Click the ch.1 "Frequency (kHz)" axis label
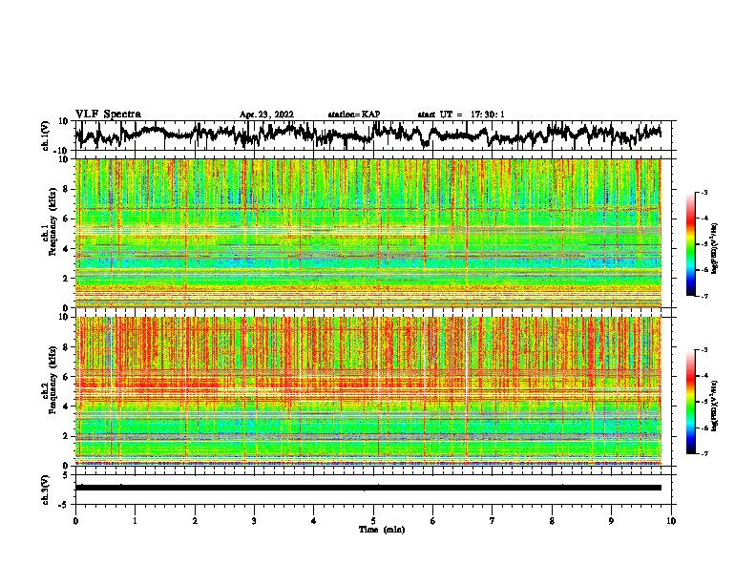The width and height of the screenshot is (756, 584). (52, 222)
